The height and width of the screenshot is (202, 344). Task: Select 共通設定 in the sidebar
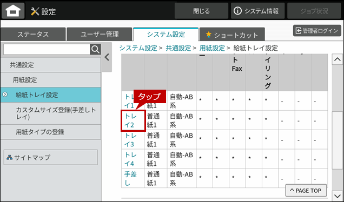pyautogui.click(x=51, y=65)
